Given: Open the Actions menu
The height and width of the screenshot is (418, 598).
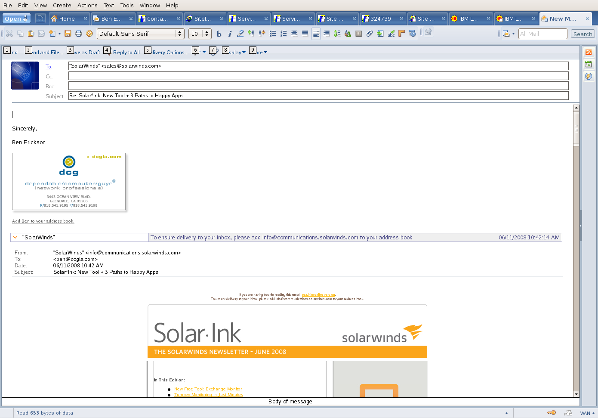Looking at the screenshot, I should [x=87, y=5].
